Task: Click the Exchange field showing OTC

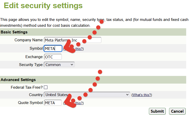Action: click(x=53, y=57)
